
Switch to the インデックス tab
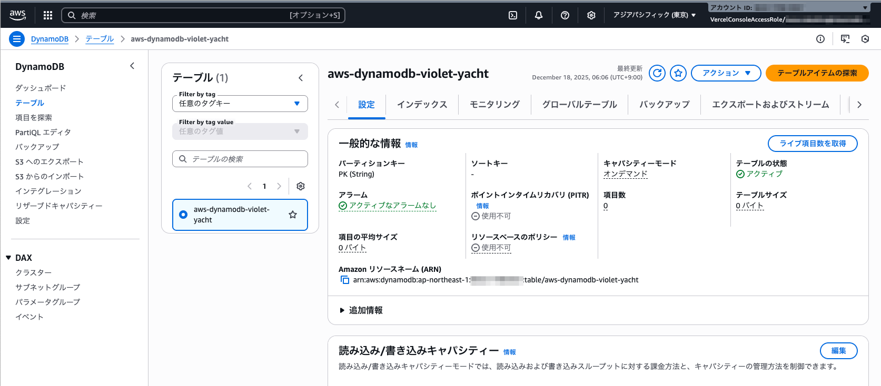click(422, 105)
